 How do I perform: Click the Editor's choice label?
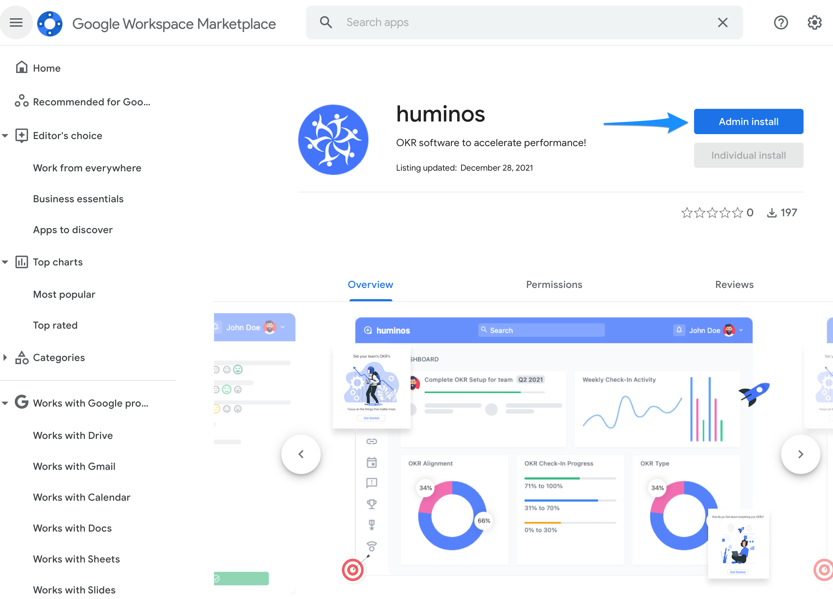pos(68,136)
